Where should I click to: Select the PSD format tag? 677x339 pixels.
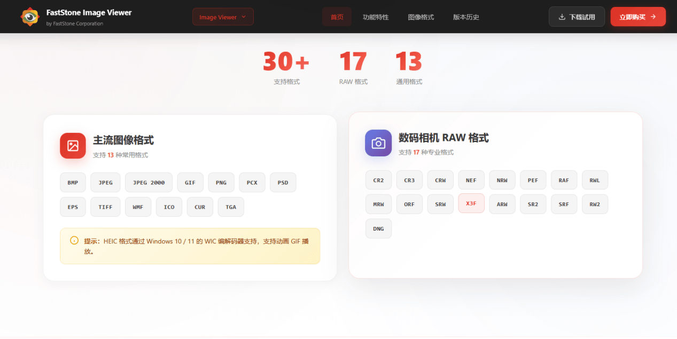tap(283, 183)
